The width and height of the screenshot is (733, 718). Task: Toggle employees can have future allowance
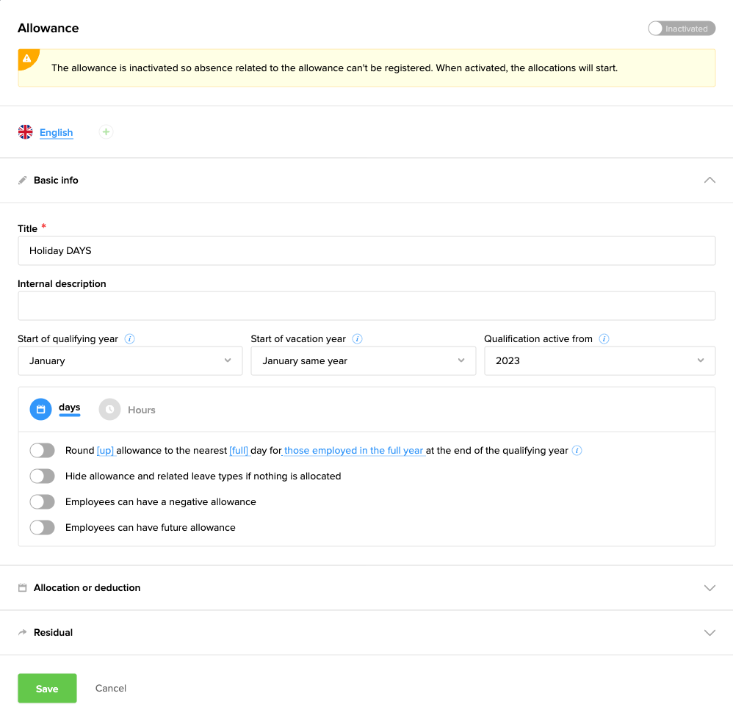pos(43,528)
